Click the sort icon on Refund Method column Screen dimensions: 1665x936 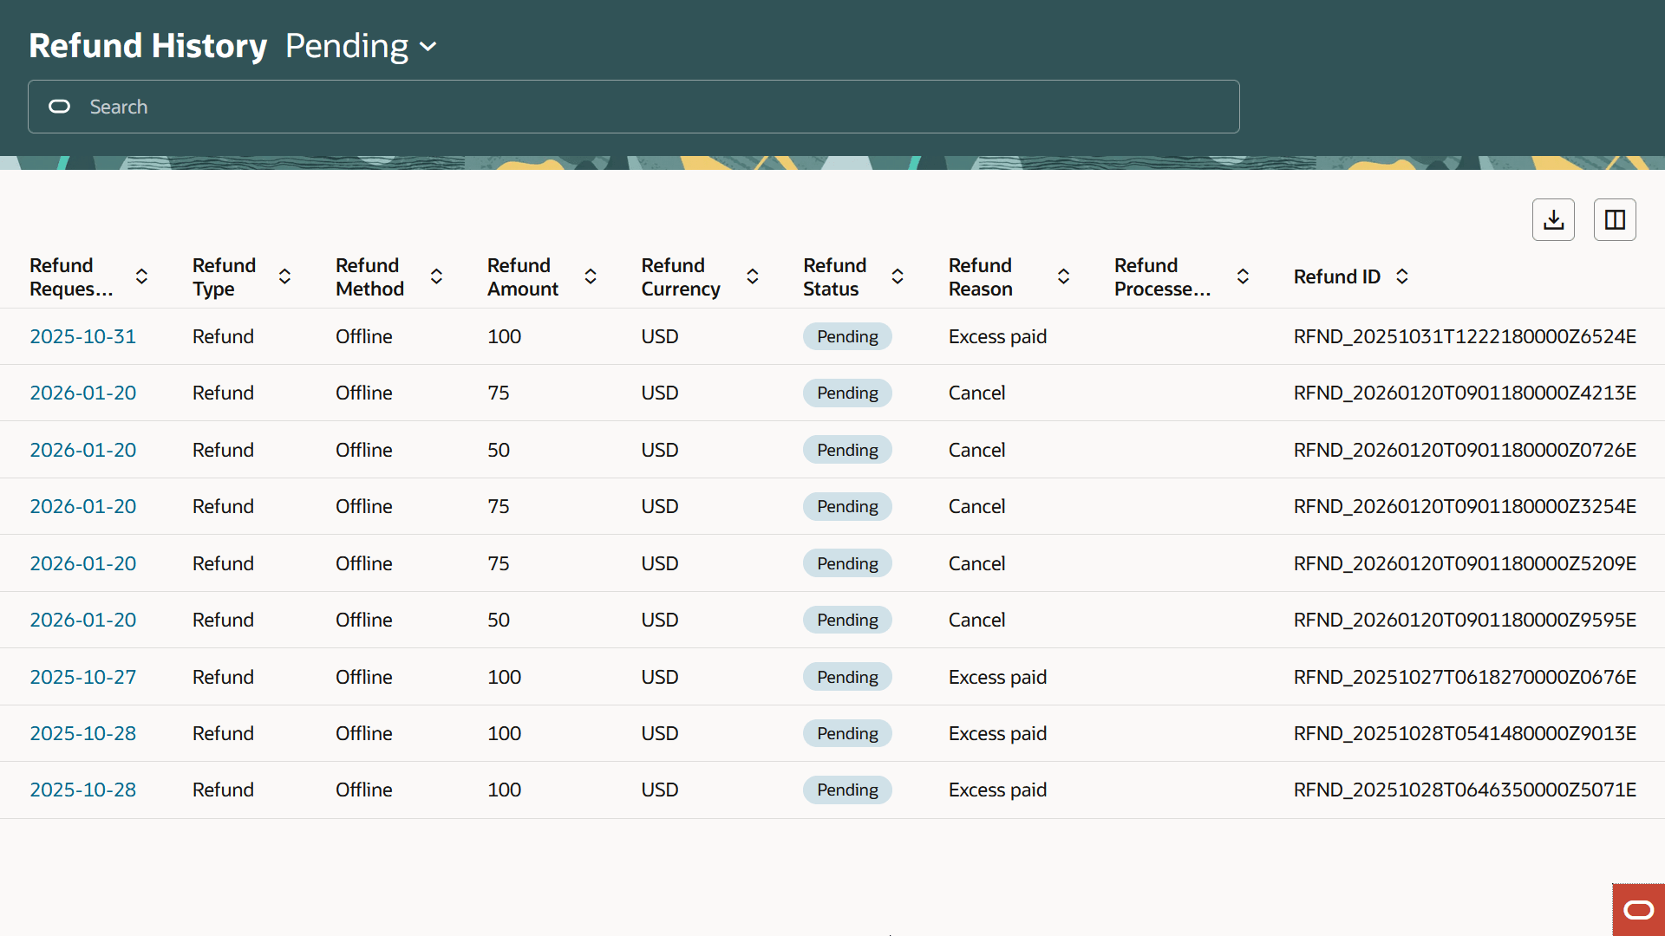436,276
